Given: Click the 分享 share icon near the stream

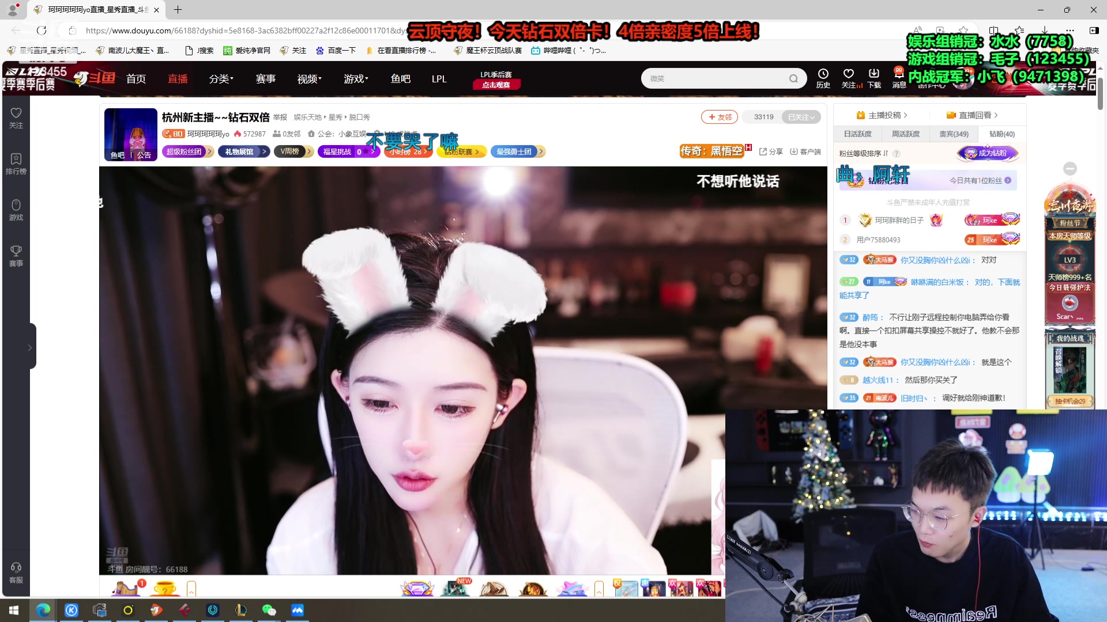Looking at the screenshot, I should click(x=771, y=151).
